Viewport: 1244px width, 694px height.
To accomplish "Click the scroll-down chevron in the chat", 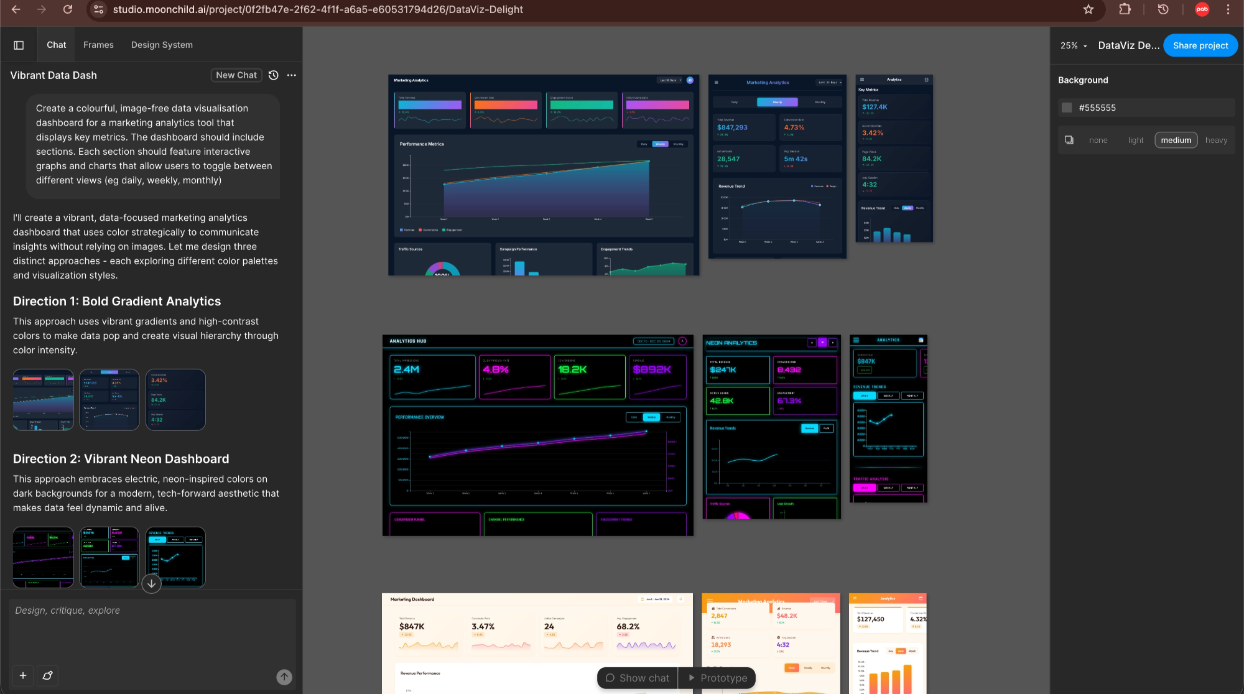I will pos(151,584).
